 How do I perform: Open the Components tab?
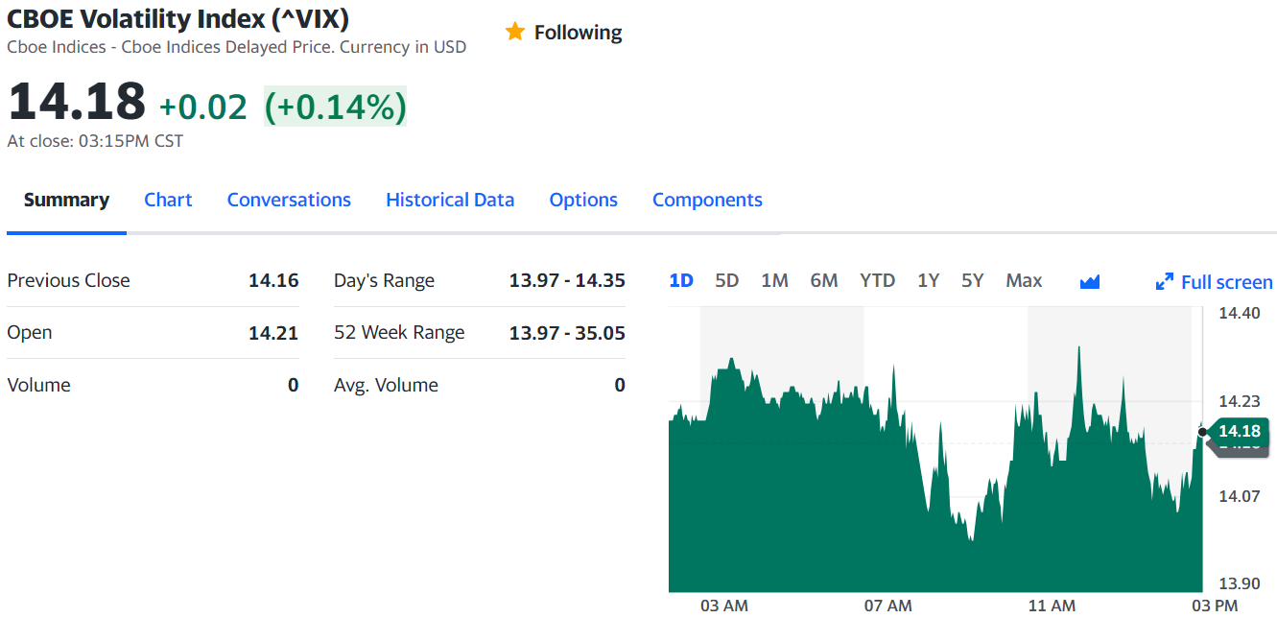707,200
